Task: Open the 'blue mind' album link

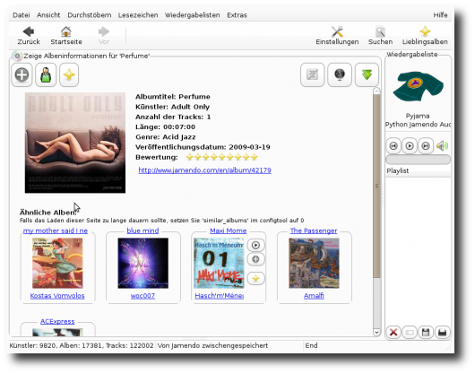Action: click(142, 230)
